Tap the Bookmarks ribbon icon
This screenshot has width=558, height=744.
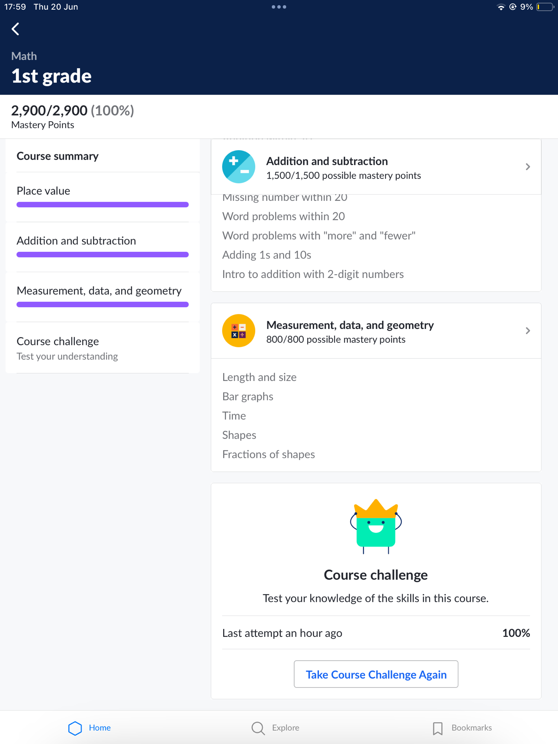438,728
